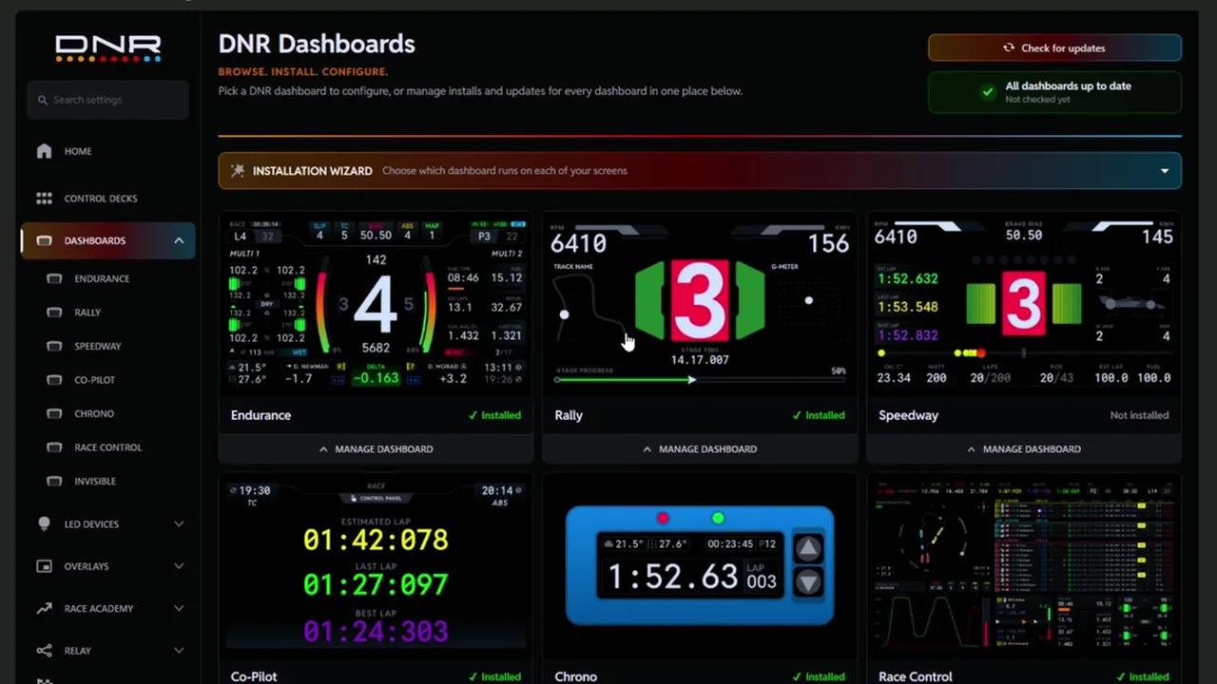Open the Control Decks menu item
The image size is (1217, 684).
tap(107, 199)
